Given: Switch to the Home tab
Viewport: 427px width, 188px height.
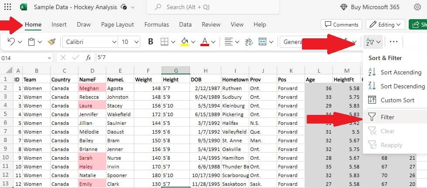Looking at the screenshot, I should 33,24.
